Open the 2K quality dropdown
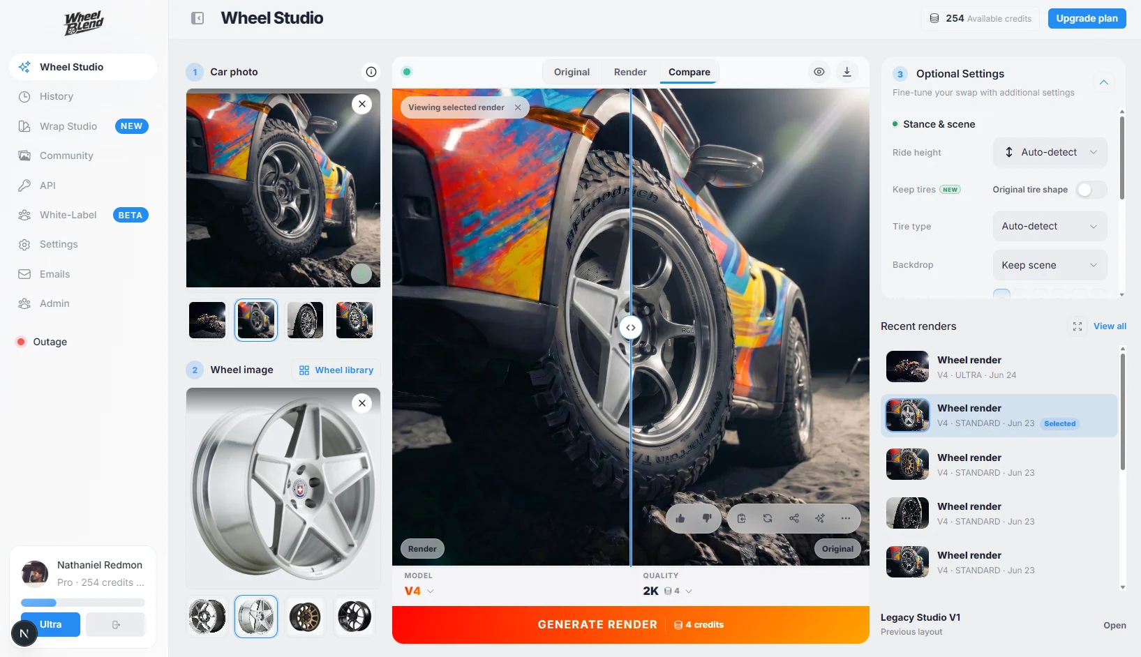This screenshot has width=1141, height=657. [x=668, y=591]
